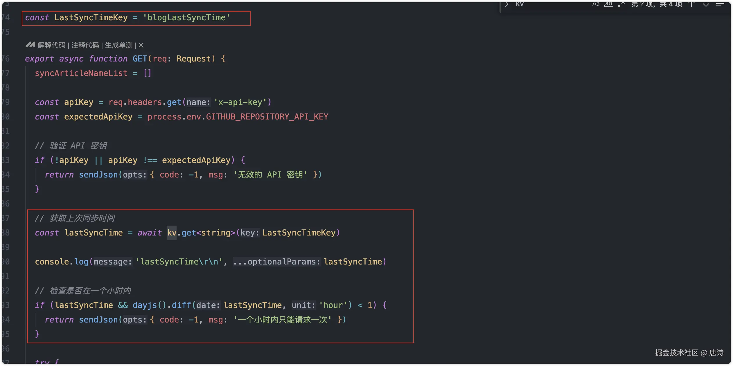Click the string '无效的 API 密钥'

[270, 175]
